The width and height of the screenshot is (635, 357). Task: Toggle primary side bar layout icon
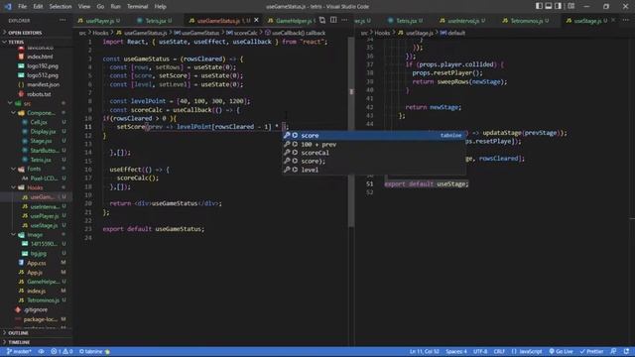[539, 6]
